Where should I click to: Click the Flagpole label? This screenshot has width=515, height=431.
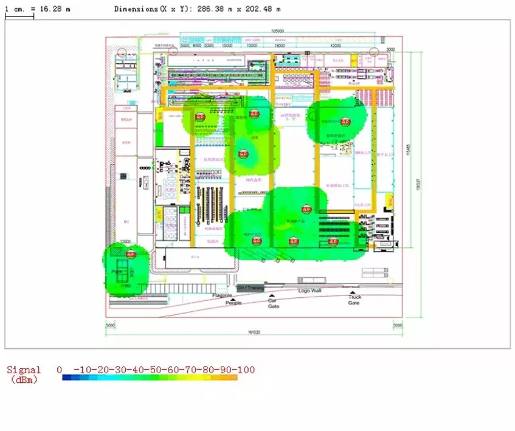(223, 295)
